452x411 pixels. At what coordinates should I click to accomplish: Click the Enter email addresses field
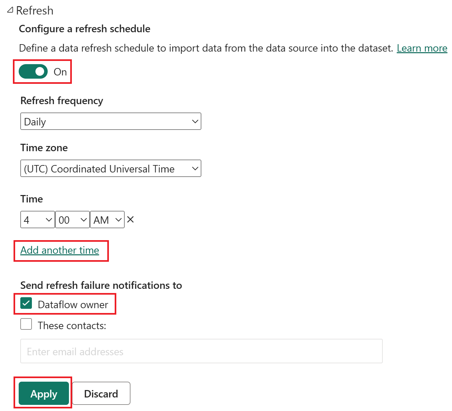click(201, 351)
